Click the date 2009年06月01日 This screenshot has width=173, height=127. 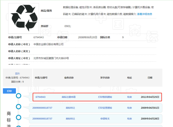[x=150, y=108]
